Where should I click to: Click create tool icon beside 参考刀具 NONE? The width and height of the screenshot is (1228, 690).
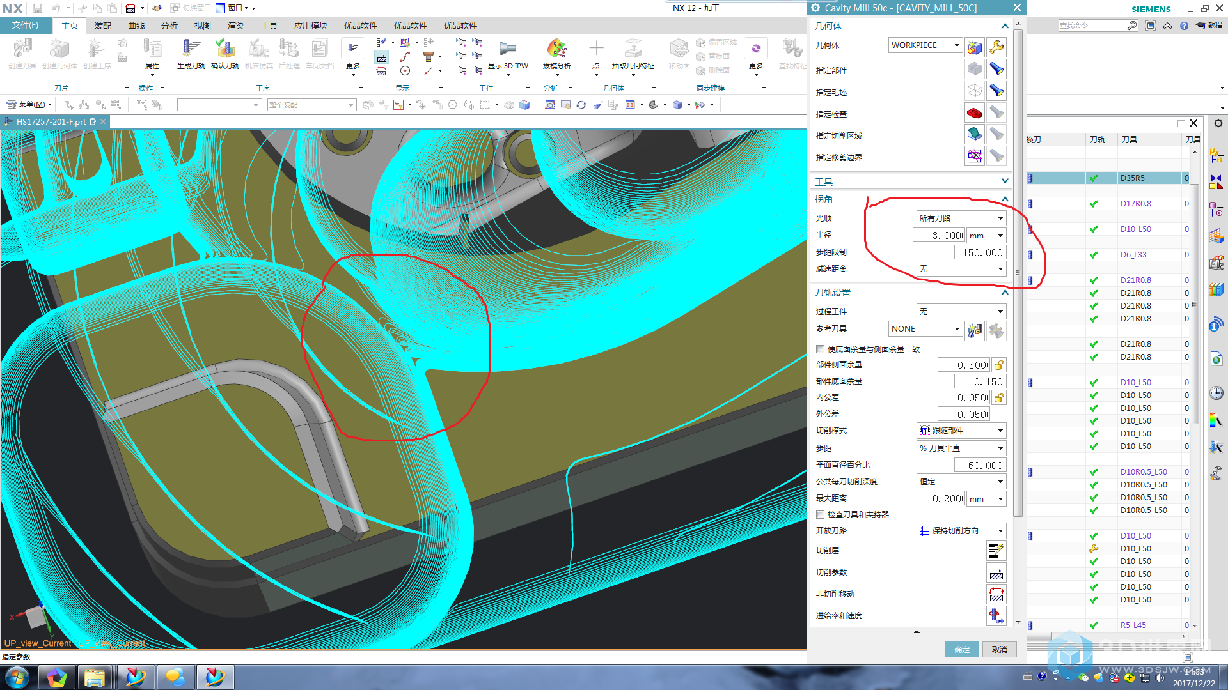click(974, 330)
